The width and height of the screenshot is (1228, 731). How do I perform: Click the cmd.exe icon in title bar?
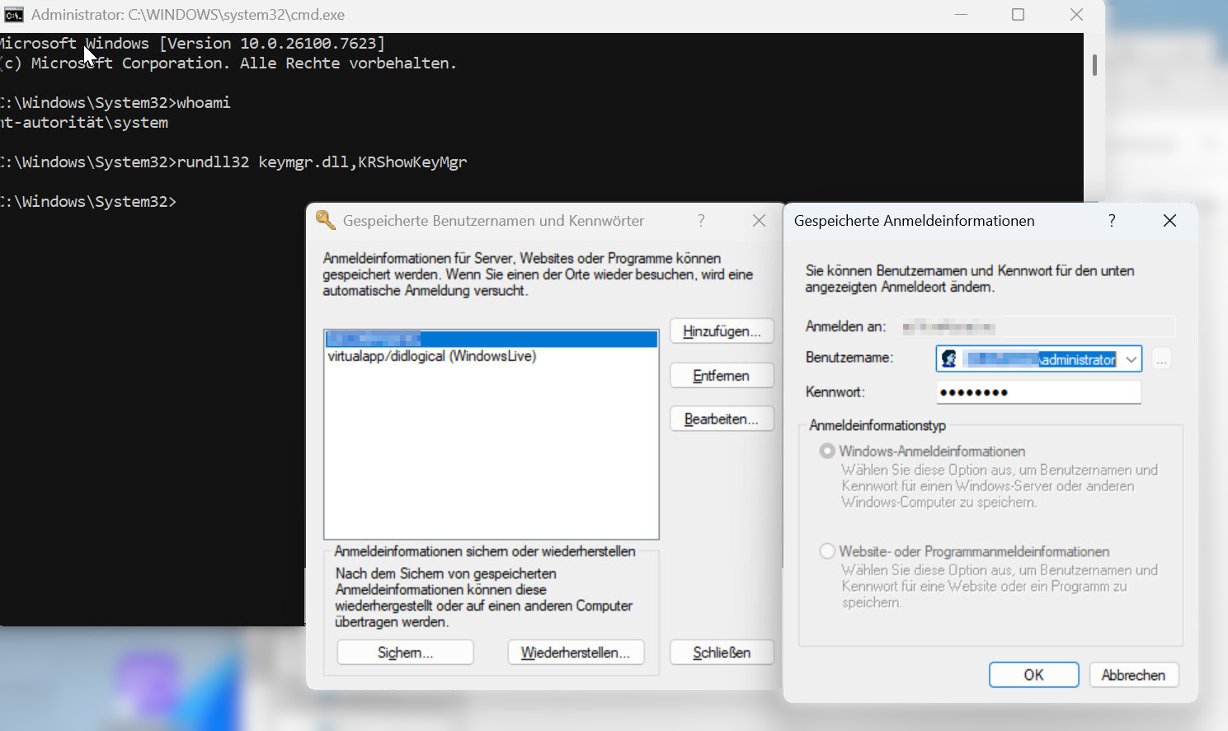[x=14, y=15]
